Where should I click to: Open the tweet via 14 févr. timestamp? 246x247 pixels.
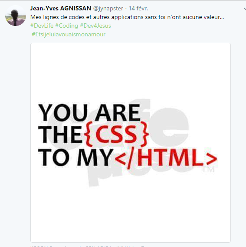pyautogui.click(x=138, y=8)
